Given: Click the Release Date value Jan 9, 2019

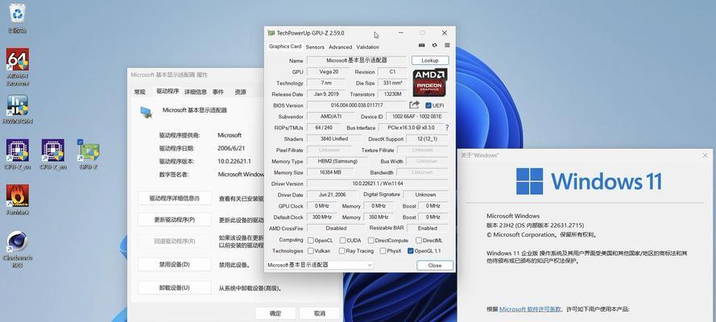Looking at the screenshot, I should tap(325, 94).
